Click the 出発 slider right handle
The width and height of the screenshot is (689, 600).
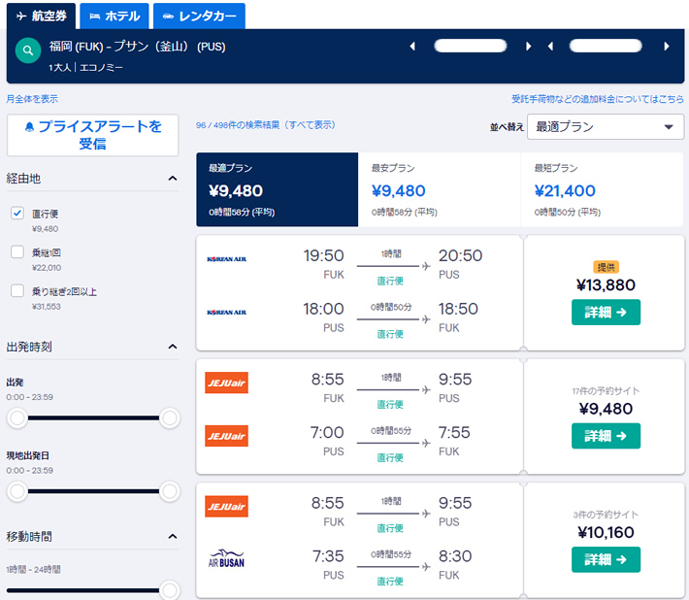pos(170,418)
